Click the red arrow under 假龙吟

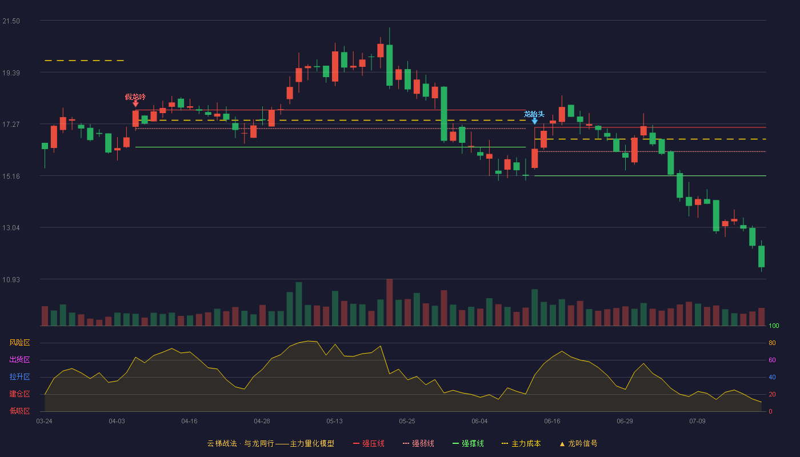click(x=135, y=104)
